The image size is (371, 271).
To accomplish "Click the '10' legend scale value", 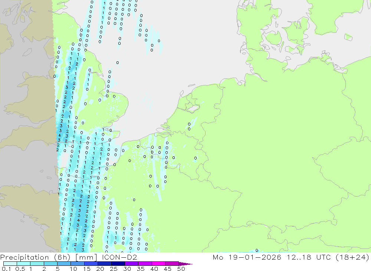I will pyautogui.click(x=73, y=269).
